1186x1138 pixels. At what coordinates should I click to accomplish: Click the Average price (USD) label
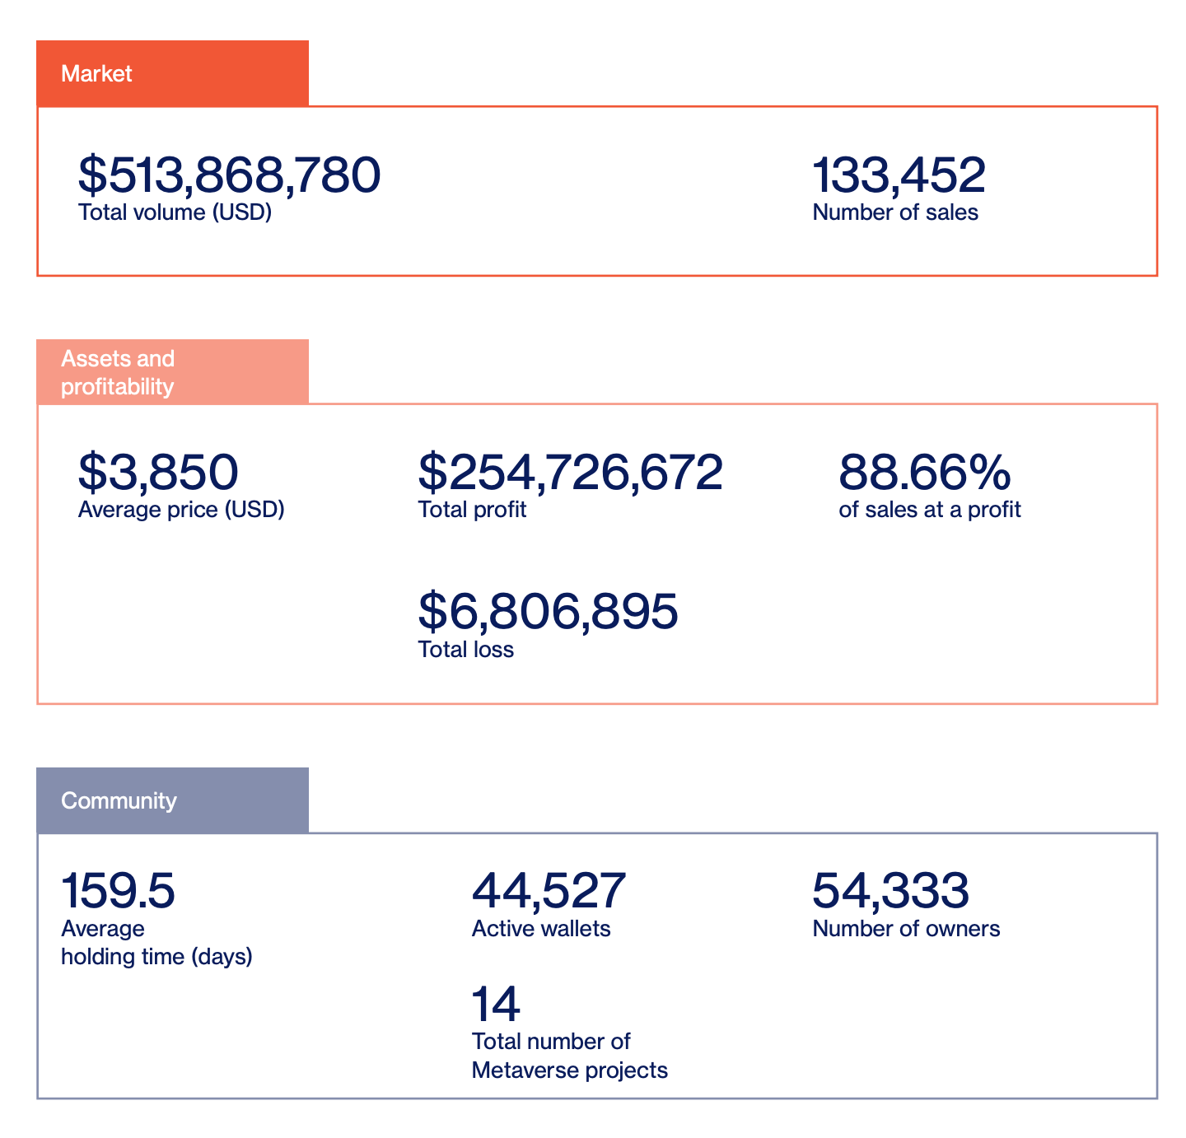(181, 510)
